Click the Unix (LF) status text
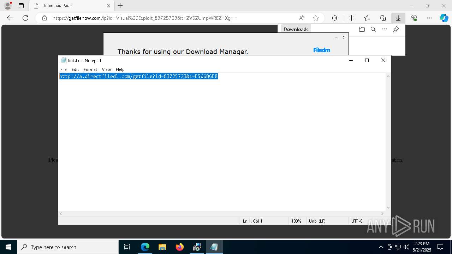Image resolution: width=452 pixels, height=254 pixels. pos(317,221)
